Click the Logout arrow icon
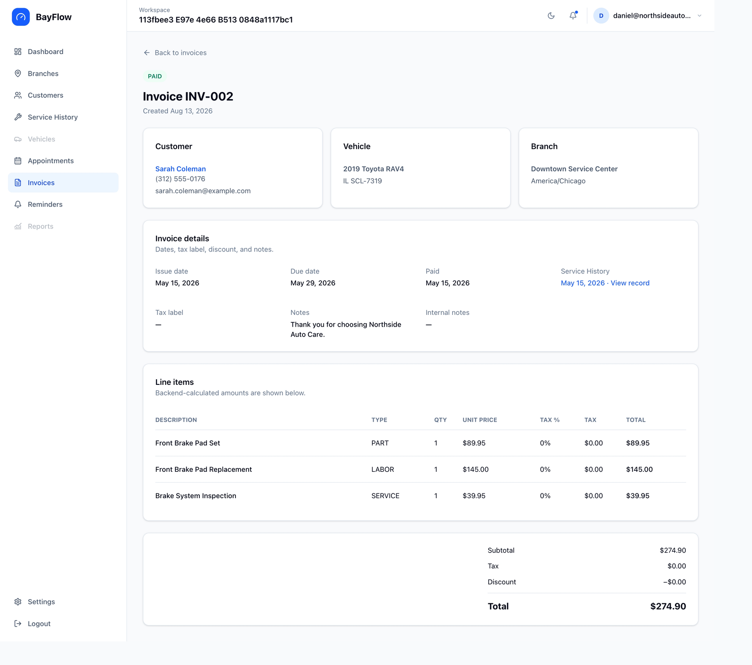The height and width of the screenshot is (665, 752). click(18, 624)
